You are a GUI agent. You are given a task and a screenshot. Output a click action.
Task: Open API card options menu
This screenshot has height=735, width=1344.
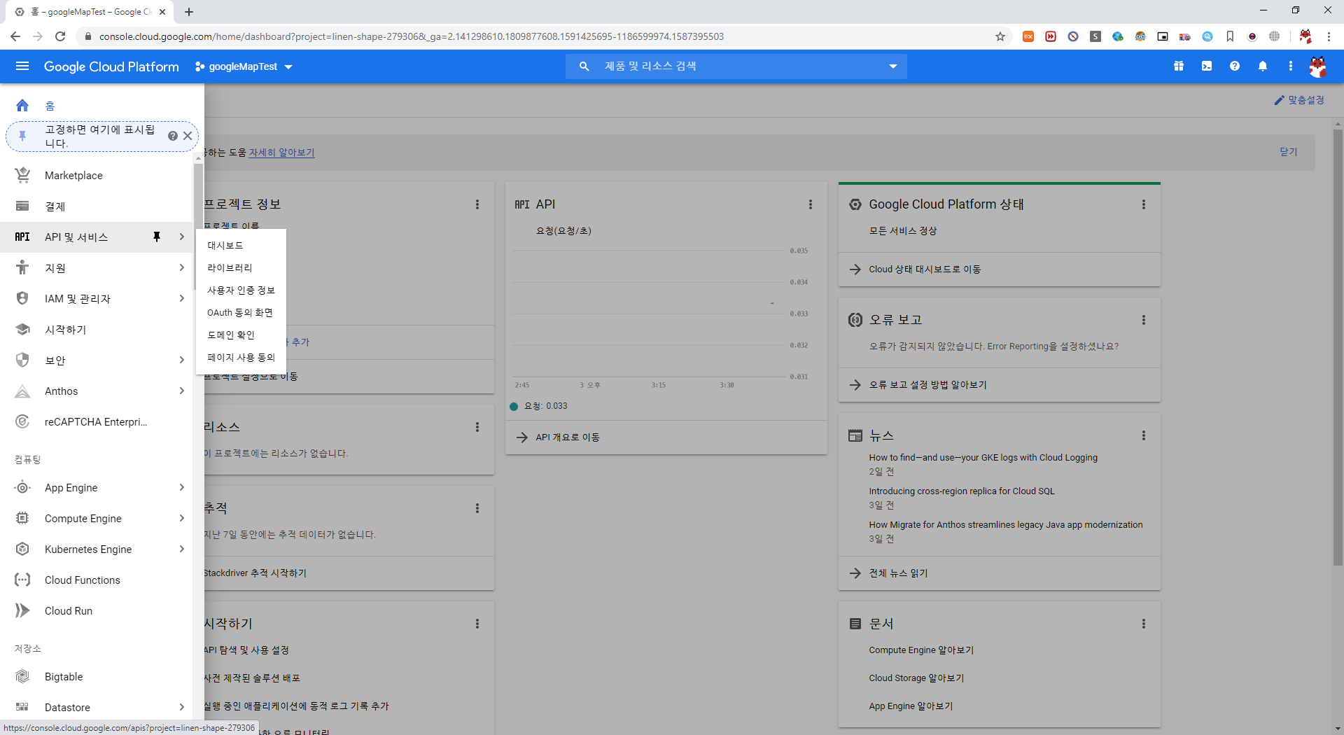click(x=811, y=204)
